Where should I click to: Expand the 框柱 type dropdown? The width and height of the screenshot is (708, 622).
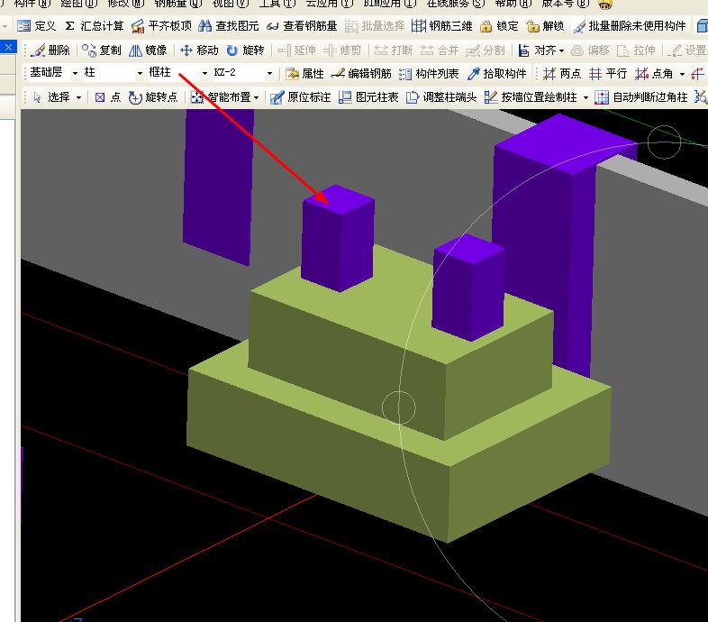point(204,73)
